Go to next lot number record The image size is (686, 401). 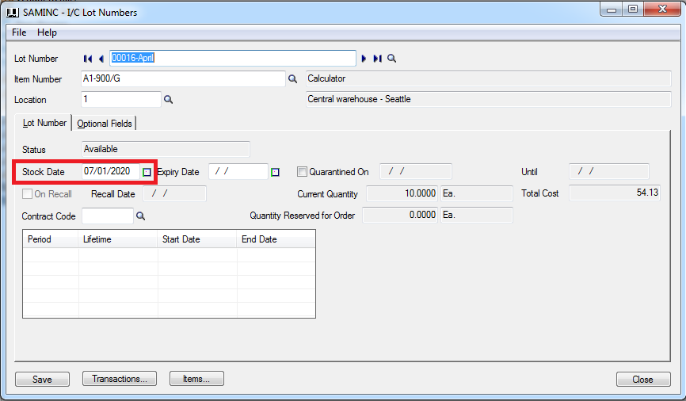[x=364, y=58]
